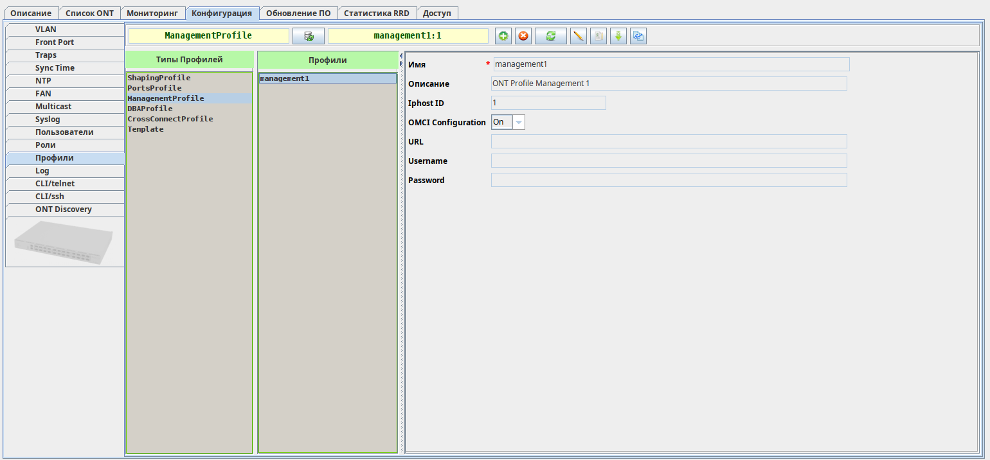Select the NTP side menu item
The width and height of the screenshot is (990, 460).
point(65,81)
